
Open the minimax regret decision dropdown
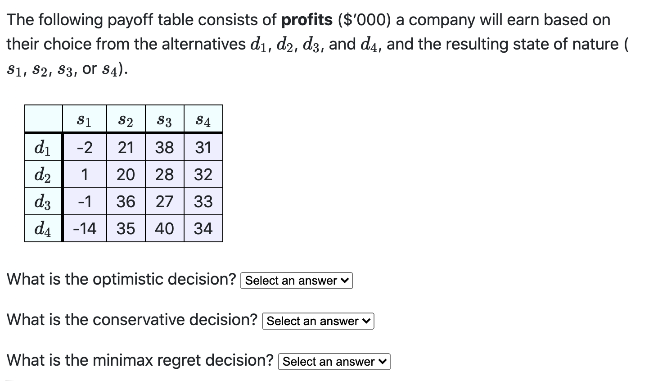(x=333, y=361)
